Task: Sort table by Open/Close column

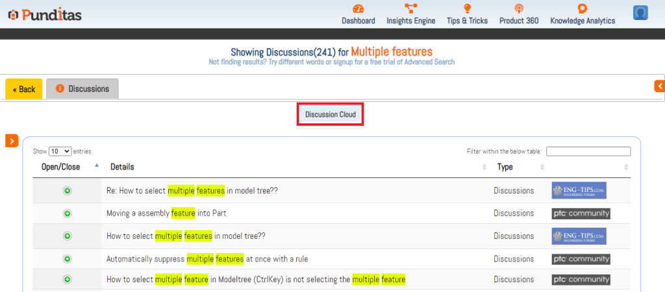Action: pyautogui.click(x=62, y=167)
